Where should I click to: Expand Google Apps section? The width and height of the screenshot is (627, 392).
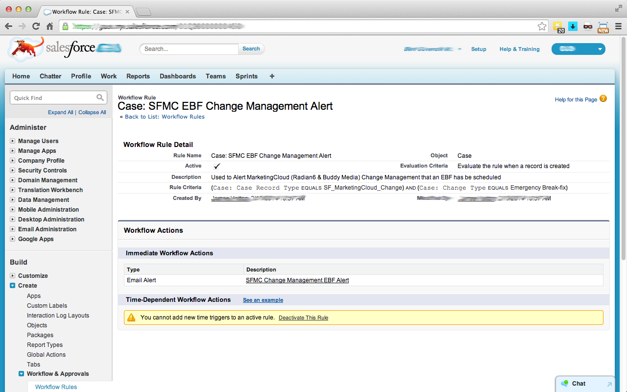click(13, 239)
